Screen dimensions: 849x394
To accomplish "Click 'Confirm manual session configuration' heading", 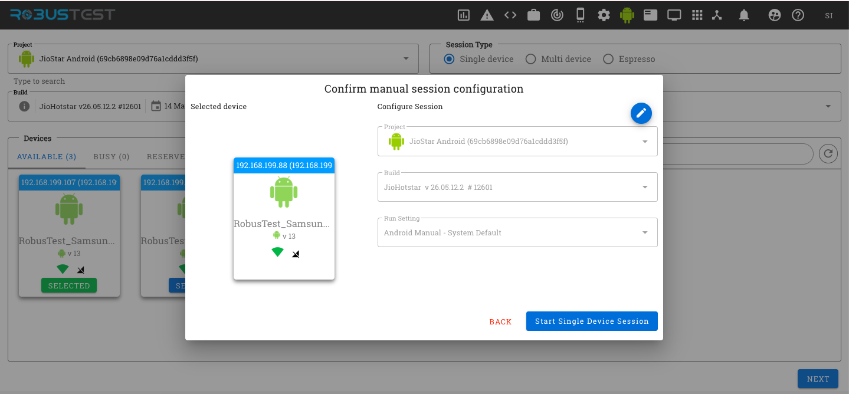I will pyautogui.click(x=424, y=89).
